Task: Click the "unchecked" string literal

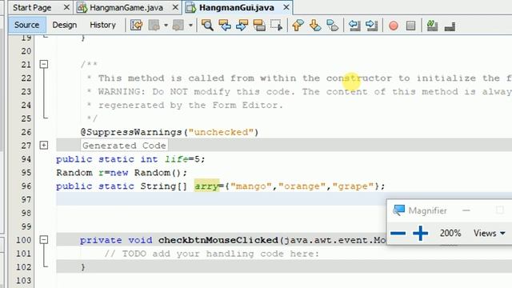Action: (221, 132)
